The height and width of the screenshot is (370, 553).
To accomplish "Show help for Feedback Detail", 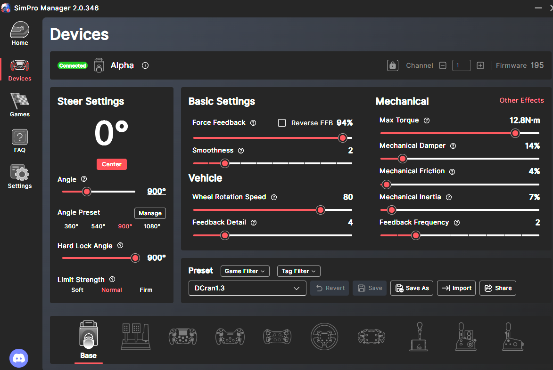I will click(254, 223).
